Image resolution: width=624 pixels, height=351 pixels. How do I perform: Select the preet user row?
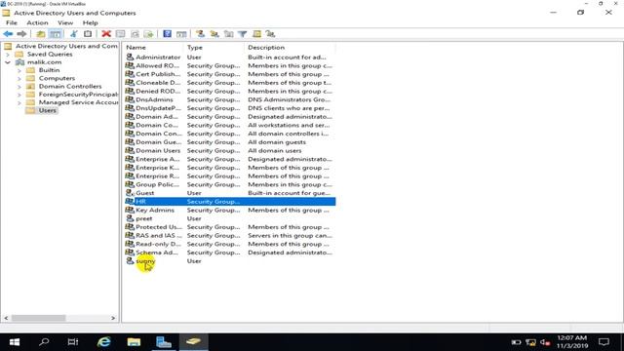click(230, 218)
